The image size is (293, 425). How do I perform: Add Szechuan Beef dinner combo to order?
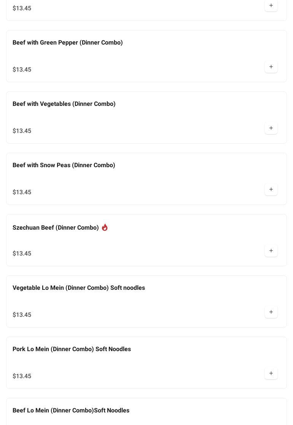(x=271, y=251)
